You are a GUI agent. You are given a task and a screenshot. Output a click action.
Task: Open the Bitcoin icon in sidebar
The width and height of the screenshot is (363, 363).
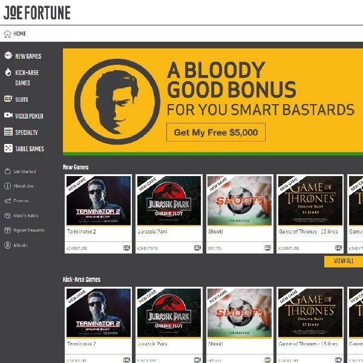(7, 245)
